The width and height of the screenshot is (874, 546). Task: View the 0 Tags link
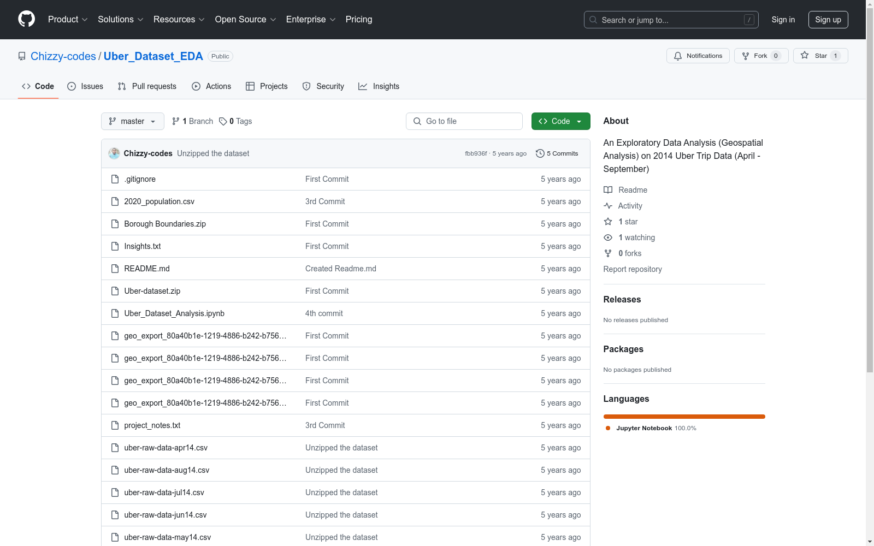coord(235,121)
